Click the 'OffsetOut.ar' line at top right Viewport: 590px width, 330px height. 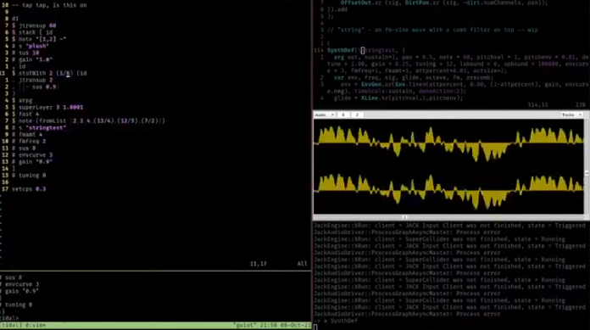444,3
